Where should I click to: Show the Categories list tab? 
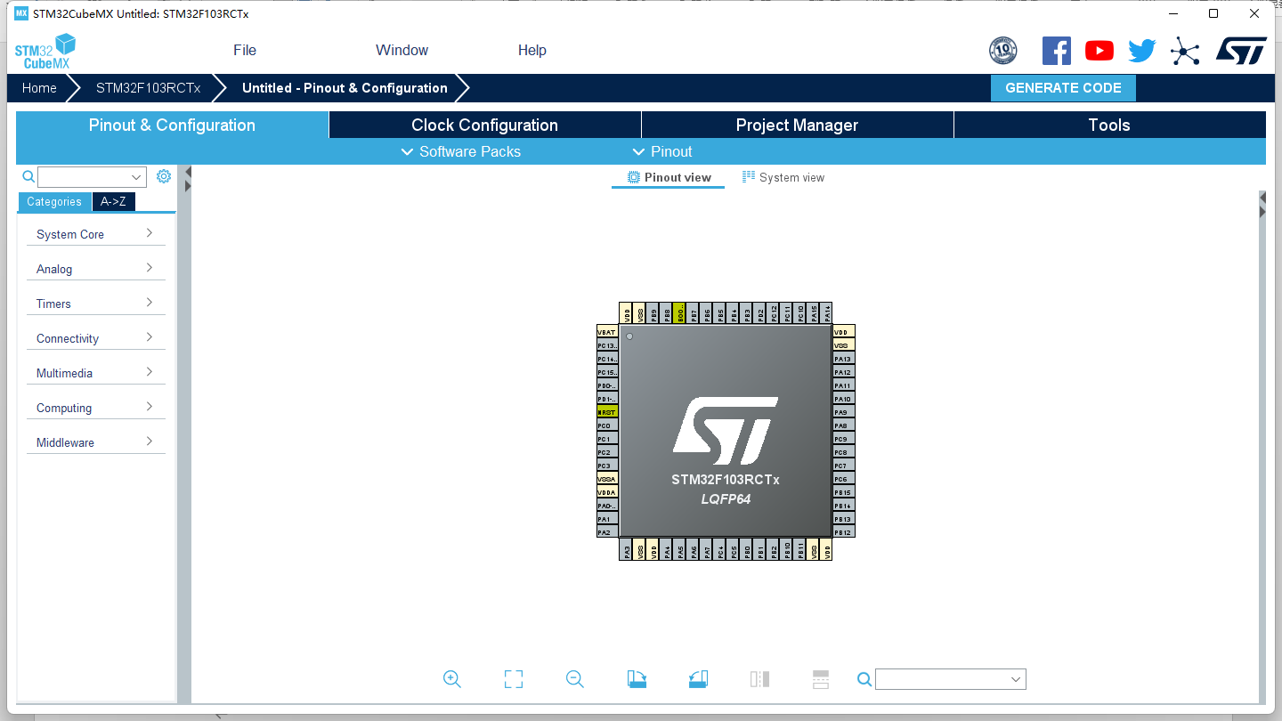(54, 201)
